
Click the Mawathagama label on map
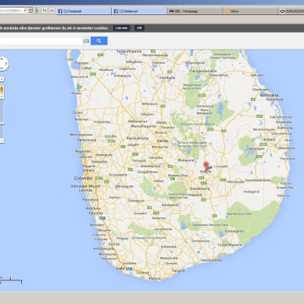[x=143, y=126]
